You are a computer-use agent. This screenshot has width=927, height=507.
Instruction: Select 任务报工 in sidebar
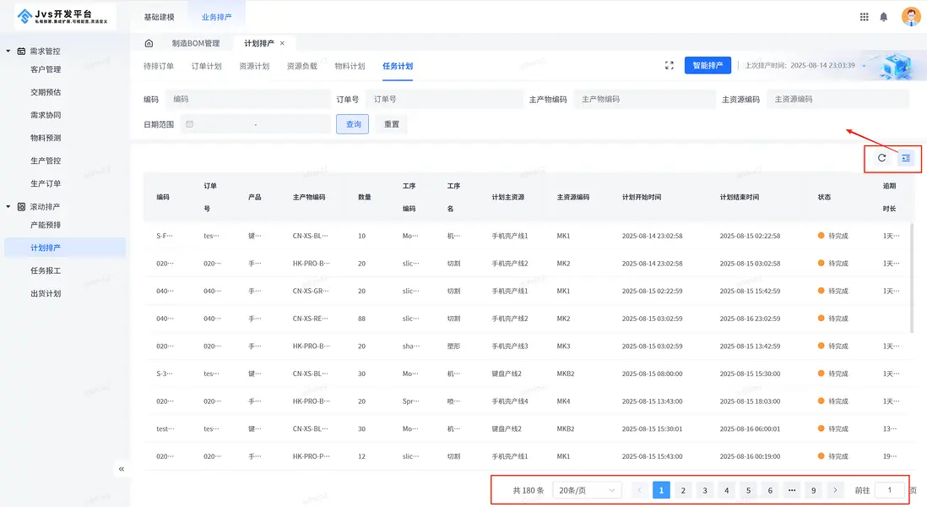[x=46, y=271]
